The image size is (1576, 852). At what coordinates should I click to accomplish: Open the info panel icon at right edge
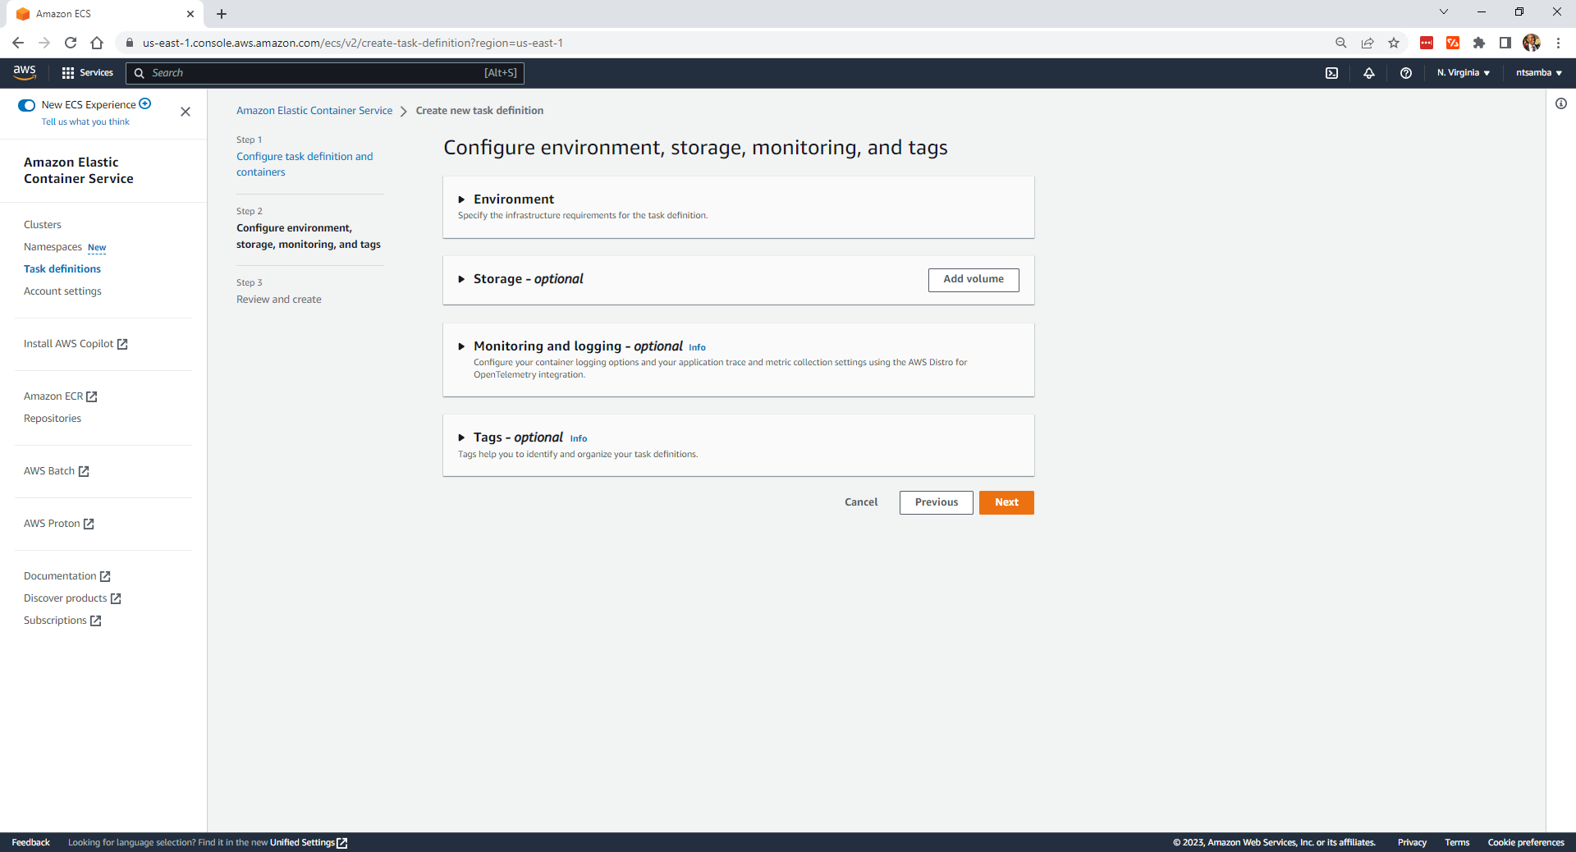tap(1560, 104)
